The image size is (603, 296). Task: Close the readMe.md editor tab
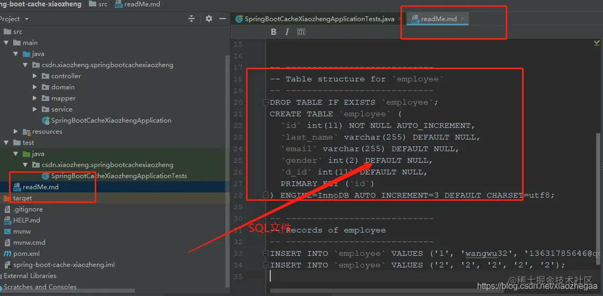[x=463, y=18]
